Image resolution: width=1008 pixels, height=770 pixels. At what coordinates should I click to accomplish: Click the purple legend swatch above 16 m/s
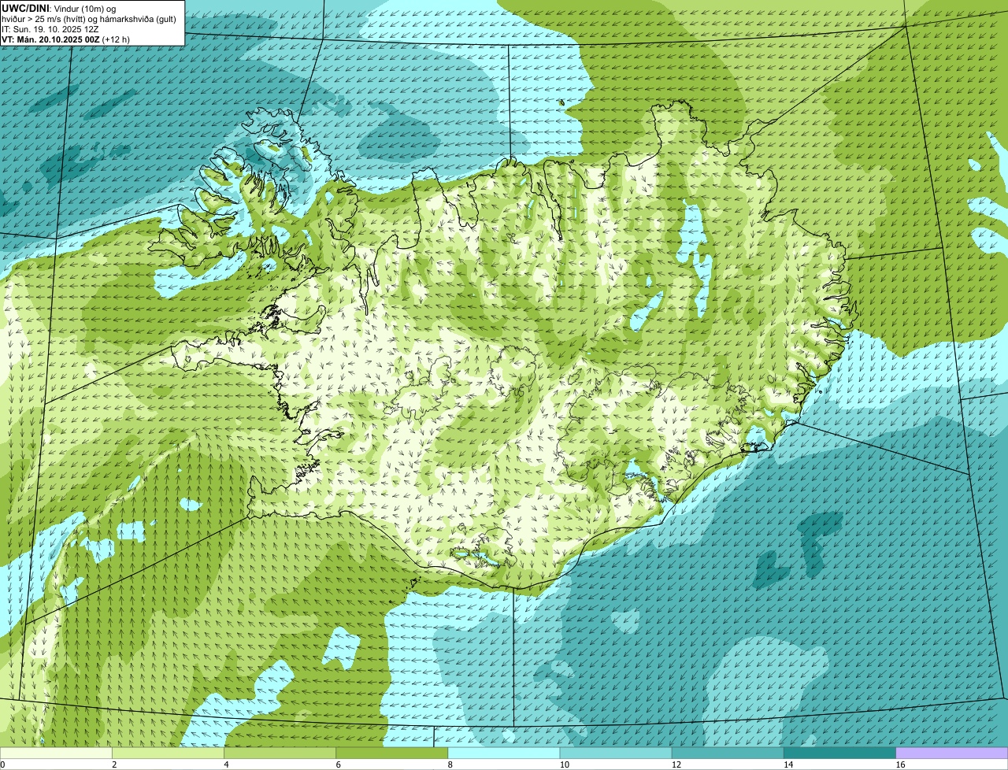coord(952,753)
